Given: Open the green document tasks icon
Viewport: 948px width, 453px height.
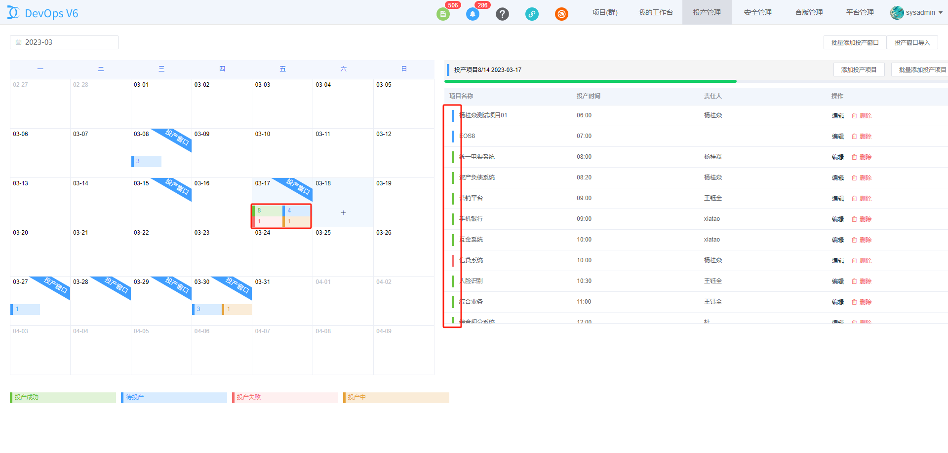Looking at the screenshot, I should coord(443,14).
